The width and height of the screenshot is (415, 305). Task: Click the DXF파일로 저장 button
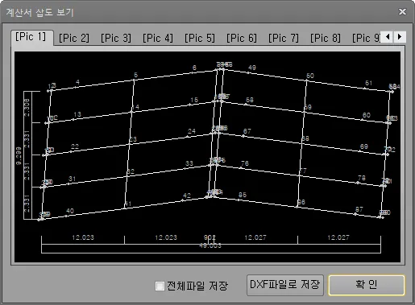(x=285, y=285)
